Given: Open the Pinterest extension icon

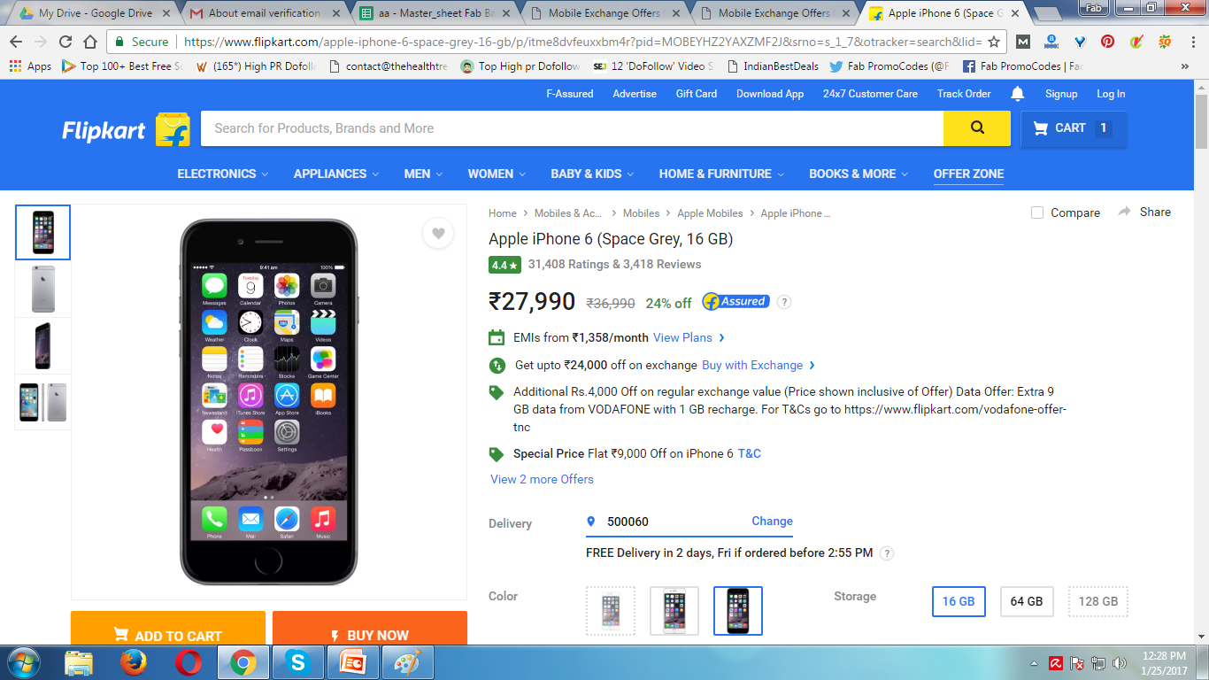Looking at the screenshot, I should 1108,42.
